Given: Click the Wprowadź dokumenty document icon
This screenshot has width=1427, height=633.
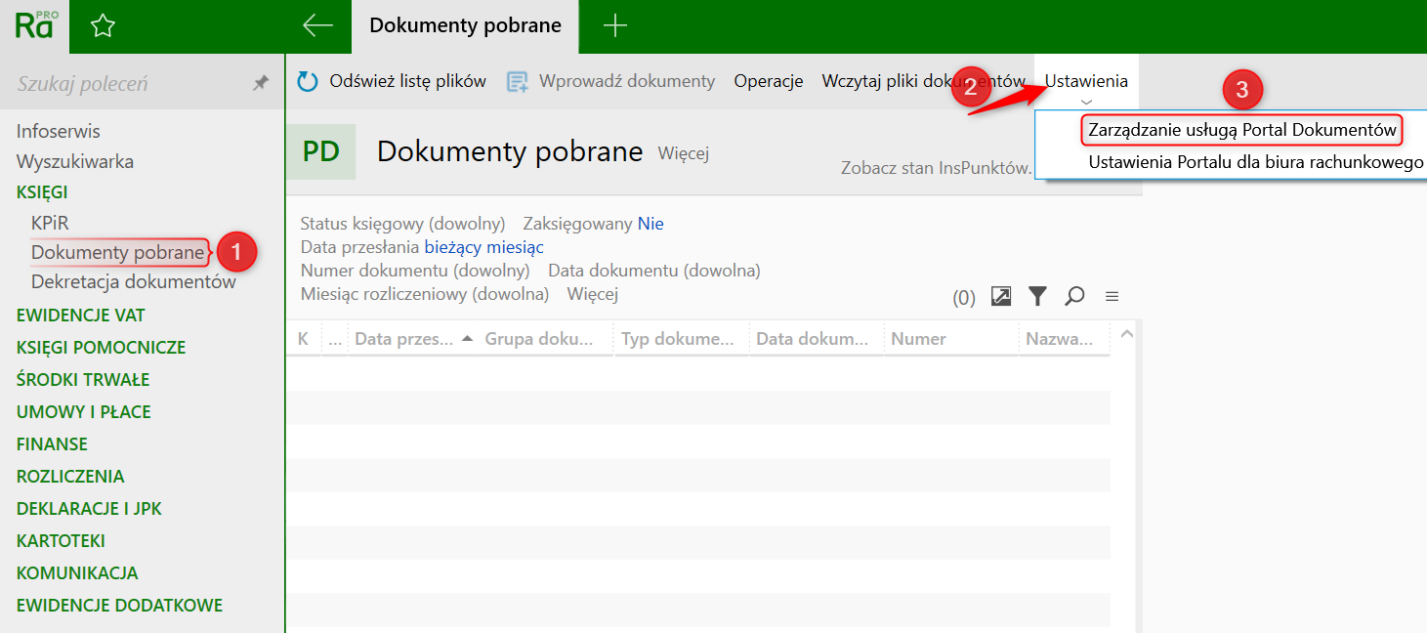Looking at the screenshot, I should 517,82.
